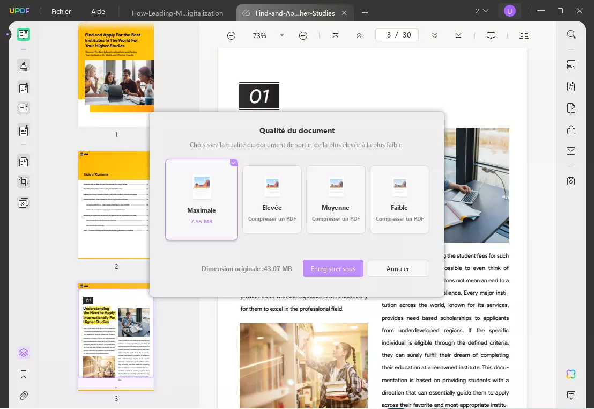Click the 73% zoom value
This screenshot has height=409, width=594.
coord(259,35)
